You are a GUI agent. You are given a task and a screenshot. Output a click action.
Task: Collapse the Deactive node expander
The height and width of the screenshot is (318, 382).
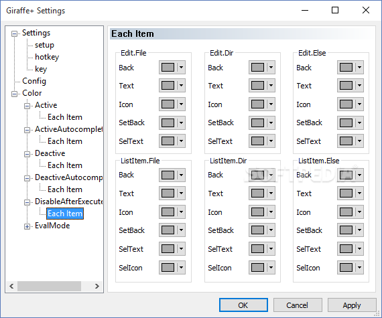coord(27,154)
